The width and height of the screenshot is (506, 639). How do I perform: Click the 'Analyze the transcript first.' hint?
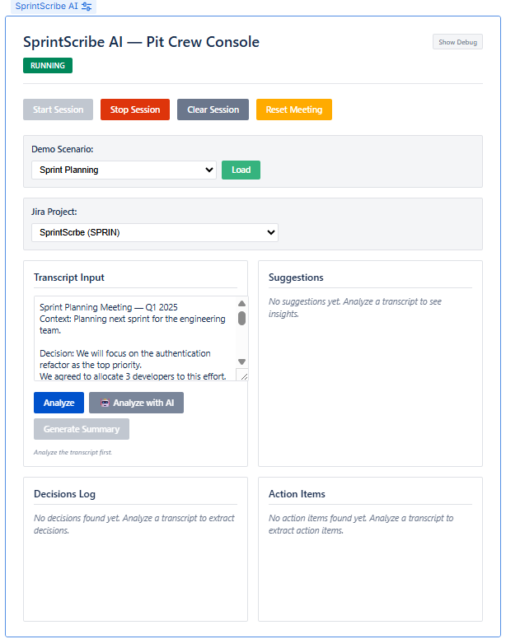[73, 452]
